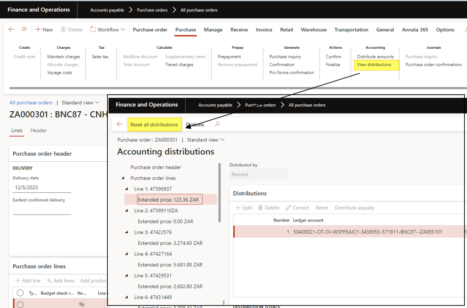Click the Correct pencil icon

[289, 208]
